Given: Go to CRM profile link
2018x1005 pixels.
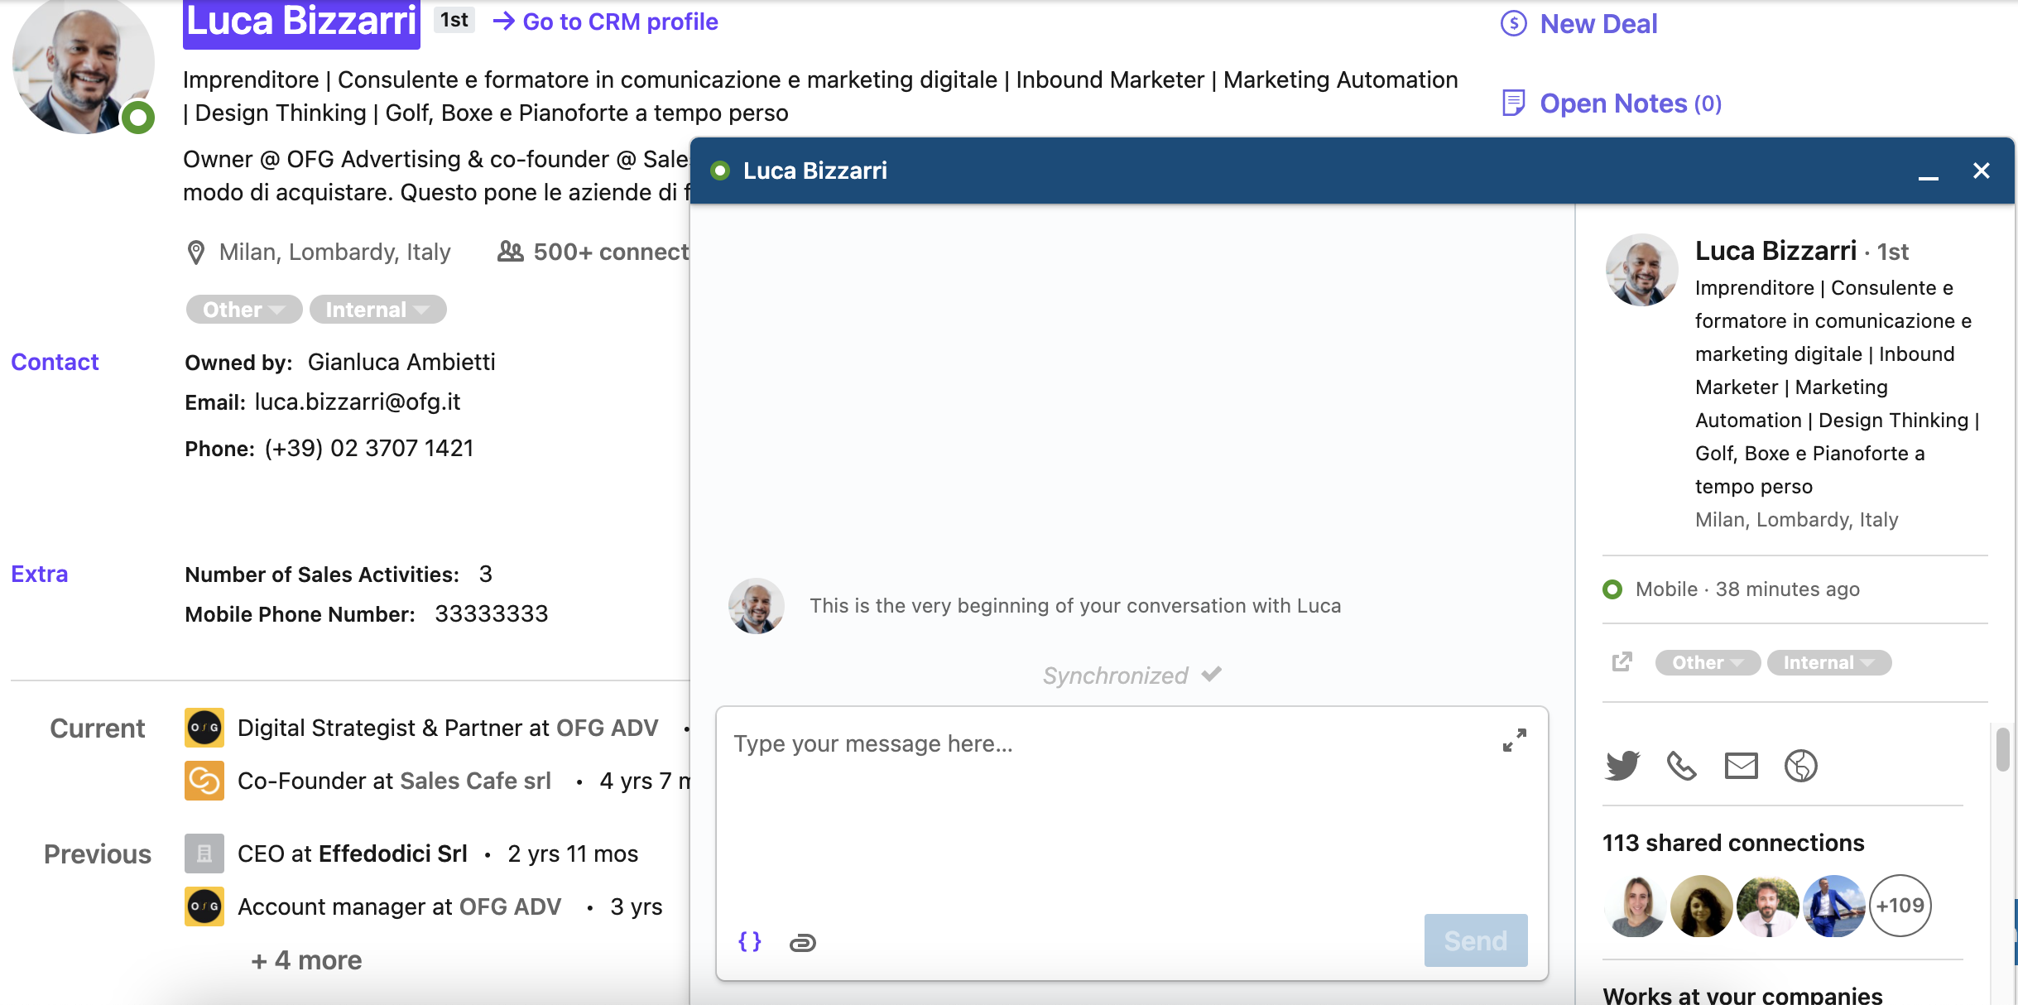Looking at the screenshot, I should pos(620,21).
